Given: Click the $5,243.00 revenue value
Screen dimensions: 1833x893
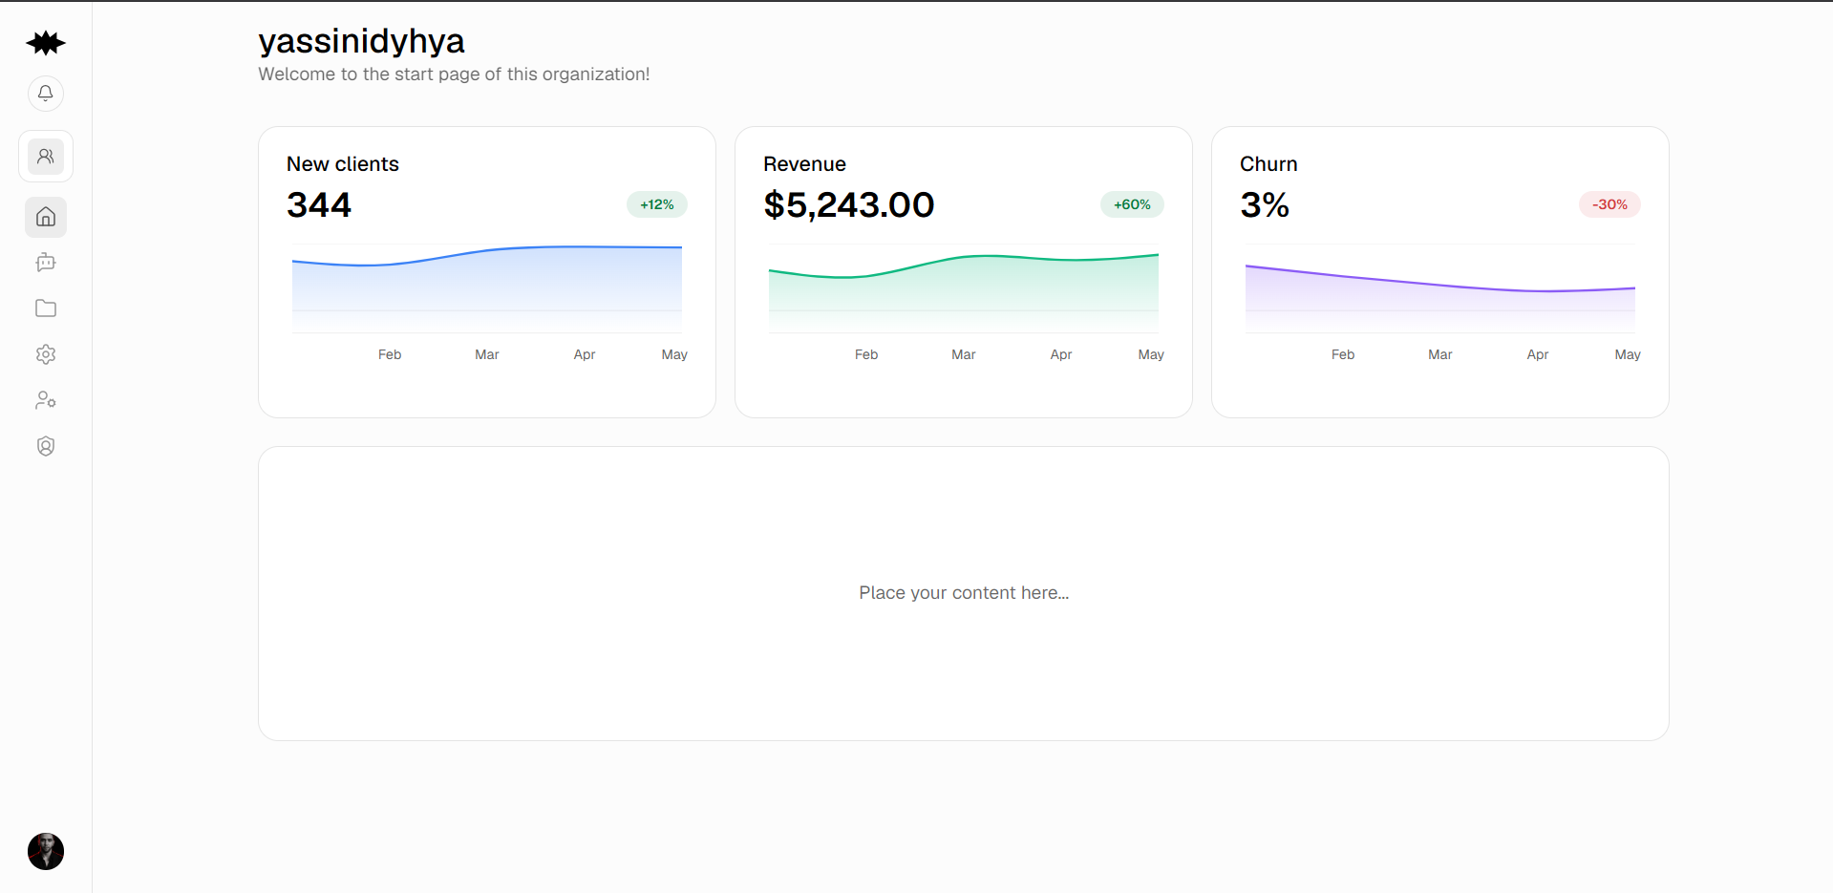Looking at the screenshot, I should [849, 204].
